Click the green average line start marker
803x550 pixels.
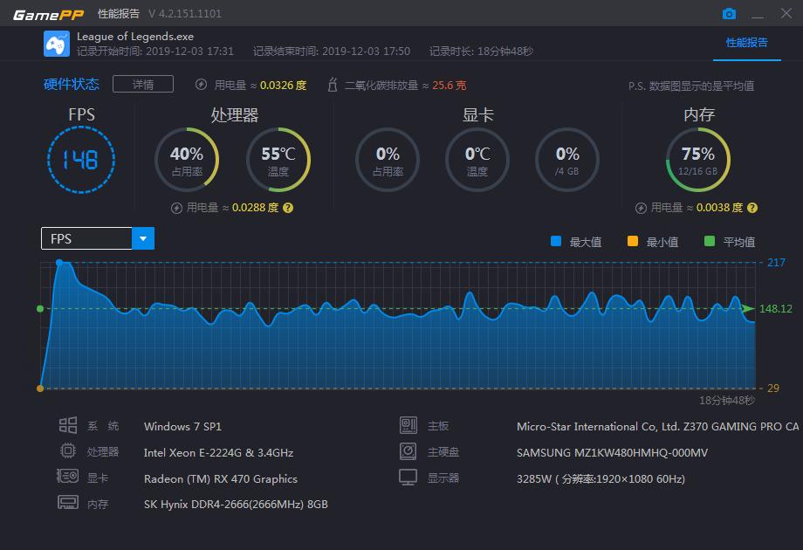tap(40, 309)
